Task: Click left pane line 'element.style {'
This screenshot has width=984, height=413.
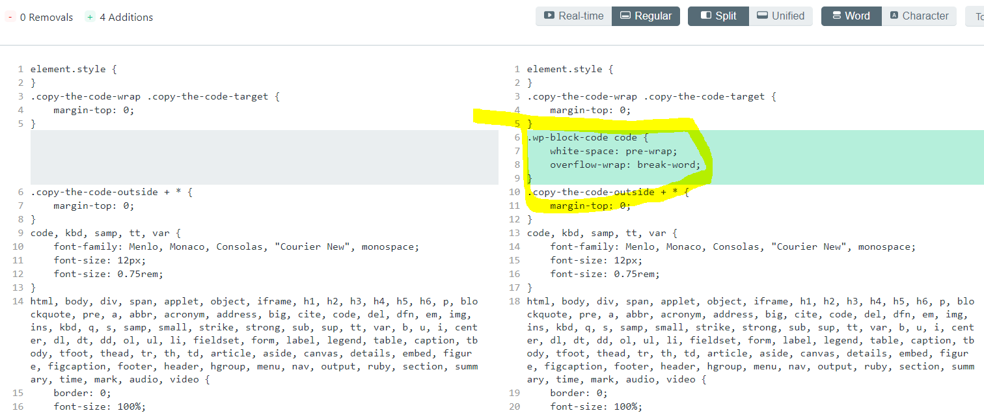Action: point(73,69)
